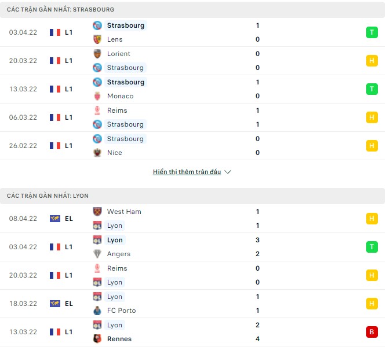
Task: Click EL league label for 18.03.22 match
Action: (x=68, y=304)
